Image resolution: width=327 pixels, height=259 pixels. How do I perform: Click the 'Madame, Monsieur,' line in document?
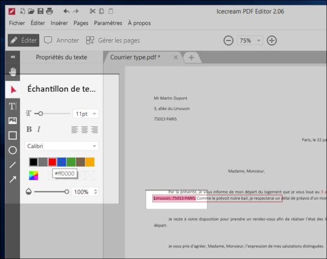pos(247,171)
